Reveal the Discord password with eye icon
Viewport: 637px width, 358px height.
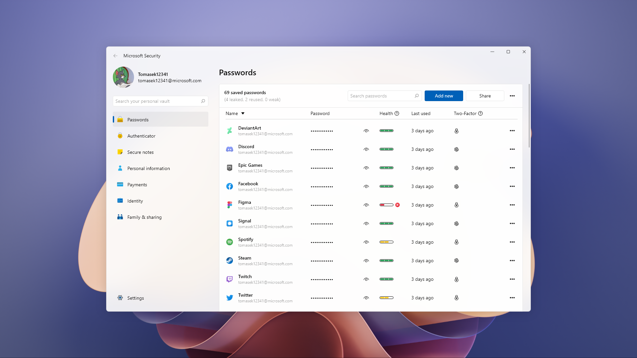(x=366, y=149)
